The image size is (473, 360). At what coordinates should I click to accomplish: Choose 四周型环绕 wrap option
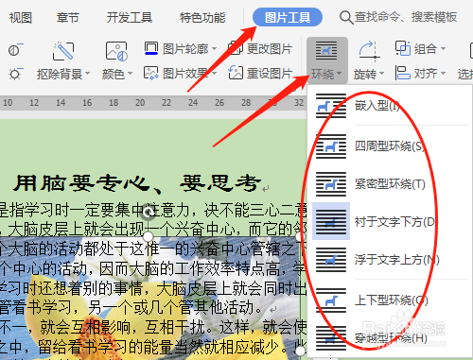[391, 146]
